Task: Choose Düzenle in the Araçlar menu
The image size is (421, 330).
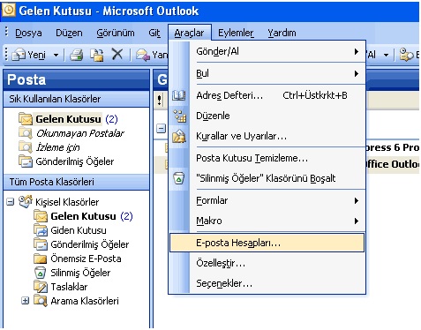Action: (267, 116)
